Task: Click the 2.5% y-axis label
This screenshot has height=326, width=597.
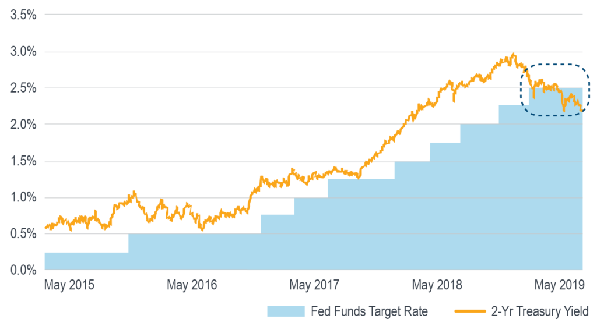Action: (x=23, y=88)
